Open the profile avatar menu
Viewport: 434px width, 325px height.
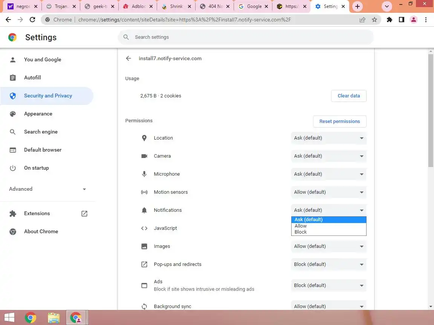(x=414, y=20)
